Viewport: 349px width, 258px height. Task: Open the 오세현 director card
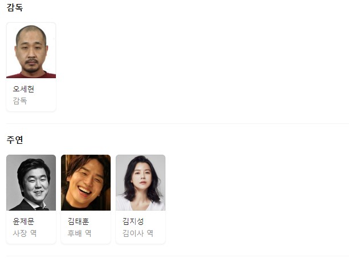[x=31, y=67]
